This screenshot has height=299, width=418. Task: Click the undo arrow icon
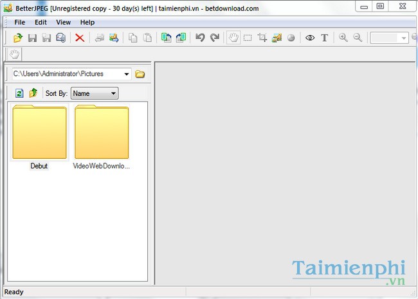coord(200,38)
